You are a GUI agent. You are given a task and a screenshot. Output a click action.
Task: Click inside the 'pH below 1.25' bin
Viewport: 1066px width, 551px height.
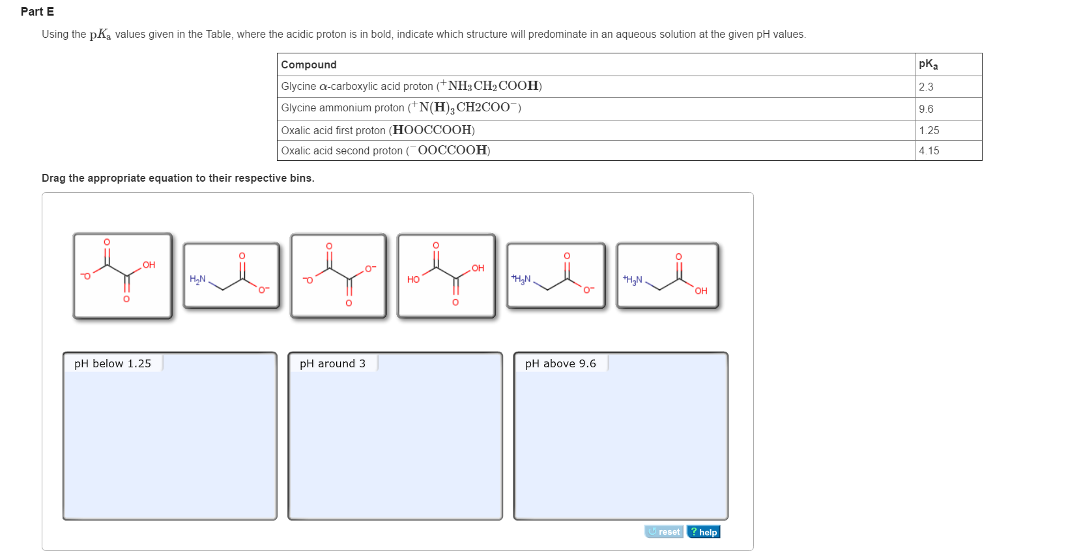(169, 443)
